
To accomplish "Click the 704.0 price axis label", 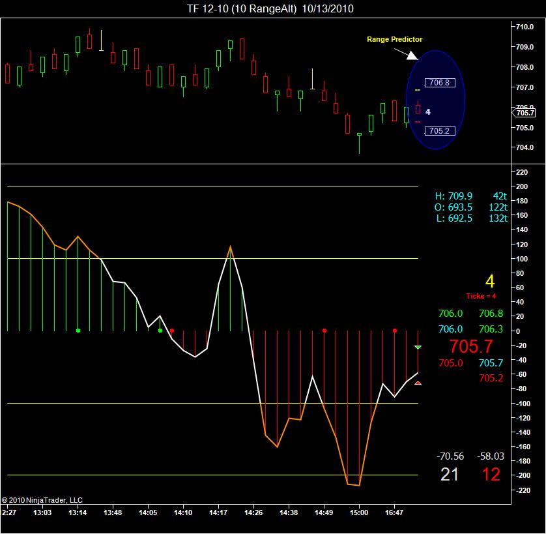I will (524, 147).
